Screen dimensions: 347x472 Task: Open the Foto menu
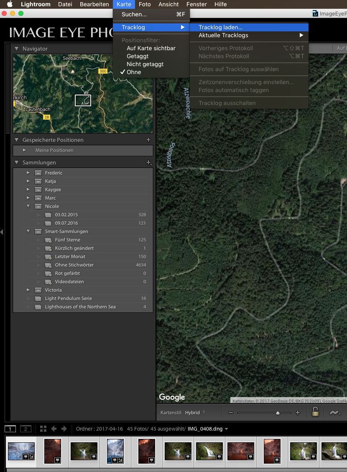click(145, 4)
